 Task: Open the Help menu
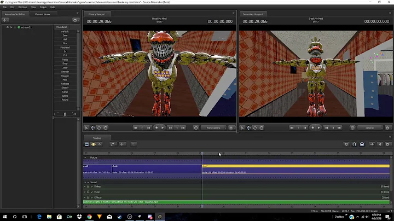53,7
